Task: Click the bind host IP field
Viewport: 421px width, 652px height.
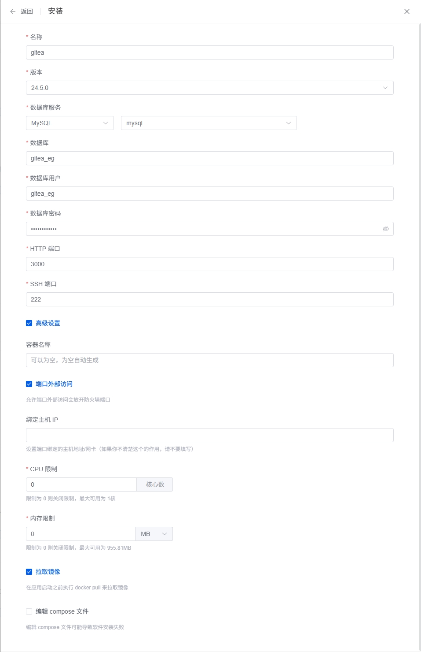Action: pyautogui.click(x=209, y=435)
